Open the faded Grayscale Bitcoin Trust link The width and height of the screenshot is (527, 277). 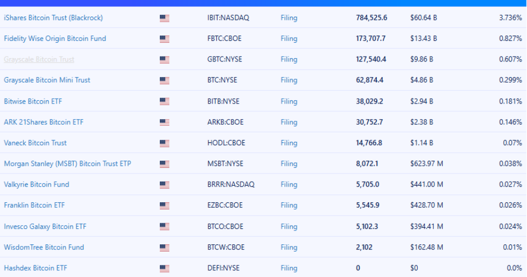click(39, 59)
